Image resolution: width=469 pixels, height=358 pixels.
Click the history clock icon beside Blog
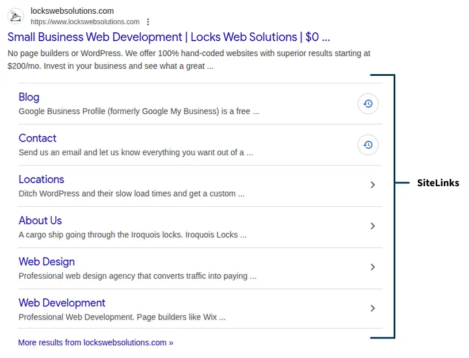pos(368,103)
